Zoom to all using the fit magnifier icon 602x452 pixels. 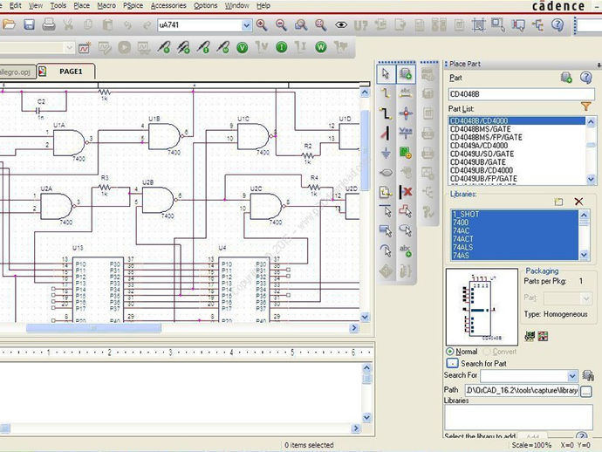320,25
